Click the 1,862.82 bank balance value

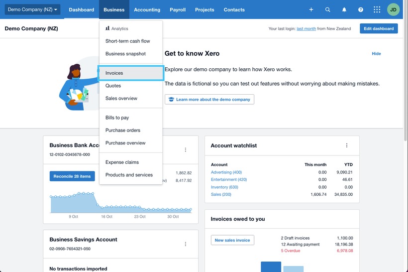click(184, 173)
